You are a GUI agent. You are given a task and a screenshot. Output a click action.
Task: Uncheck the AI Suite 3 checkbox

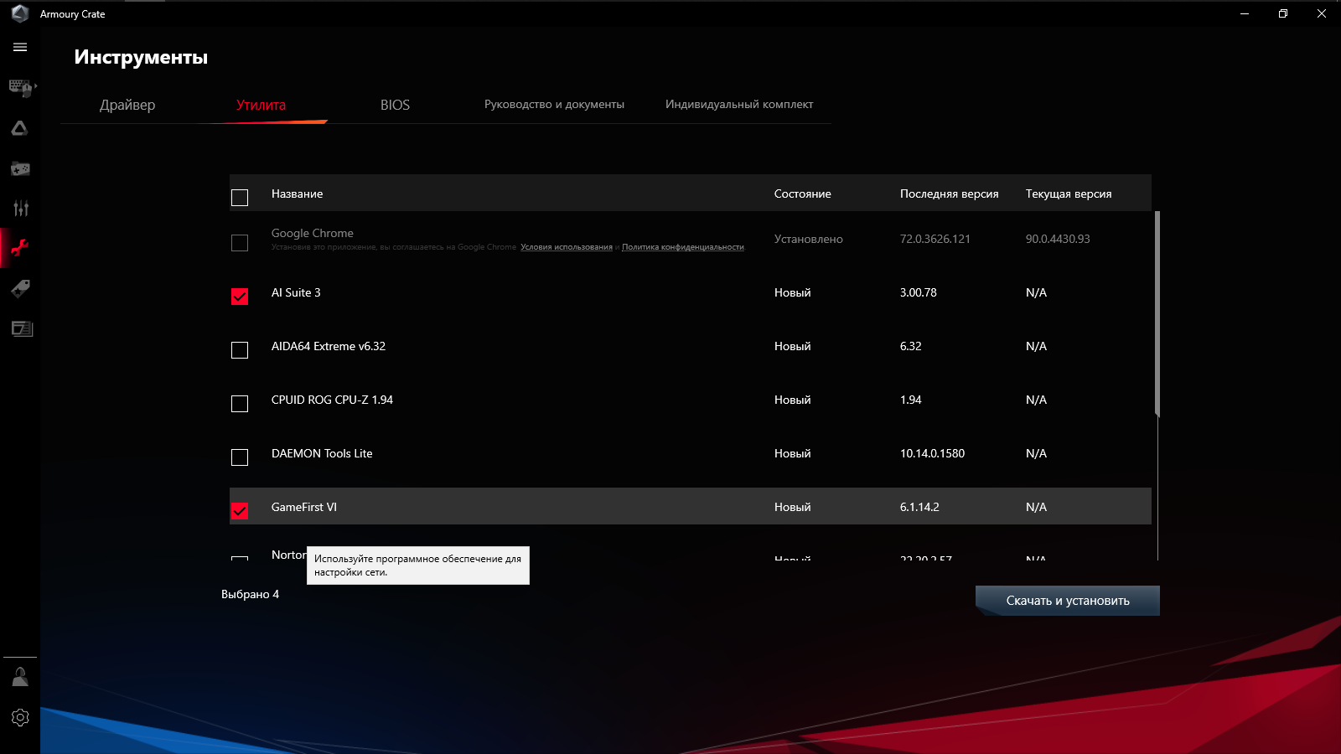click(x=240, y=297)
